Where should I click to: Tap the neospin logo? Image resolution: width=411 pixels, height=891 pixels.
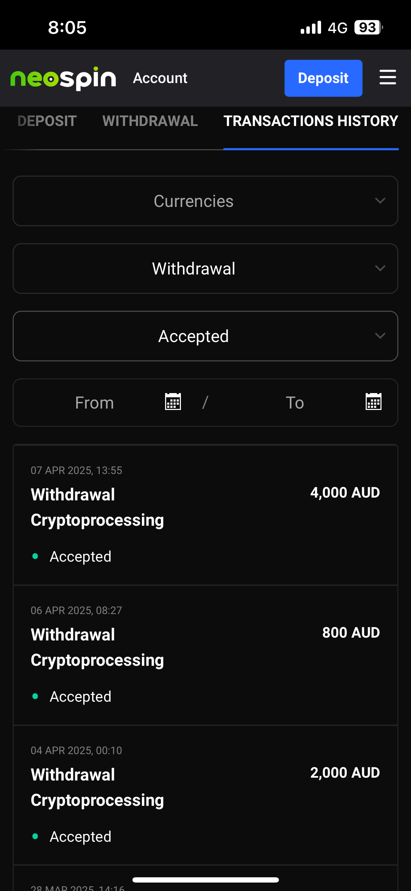(x=63, y=78)
